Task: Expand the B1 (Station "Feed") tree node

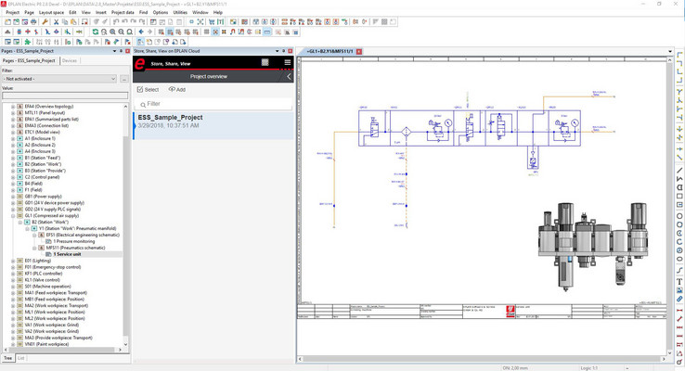Action: (13, 157)
